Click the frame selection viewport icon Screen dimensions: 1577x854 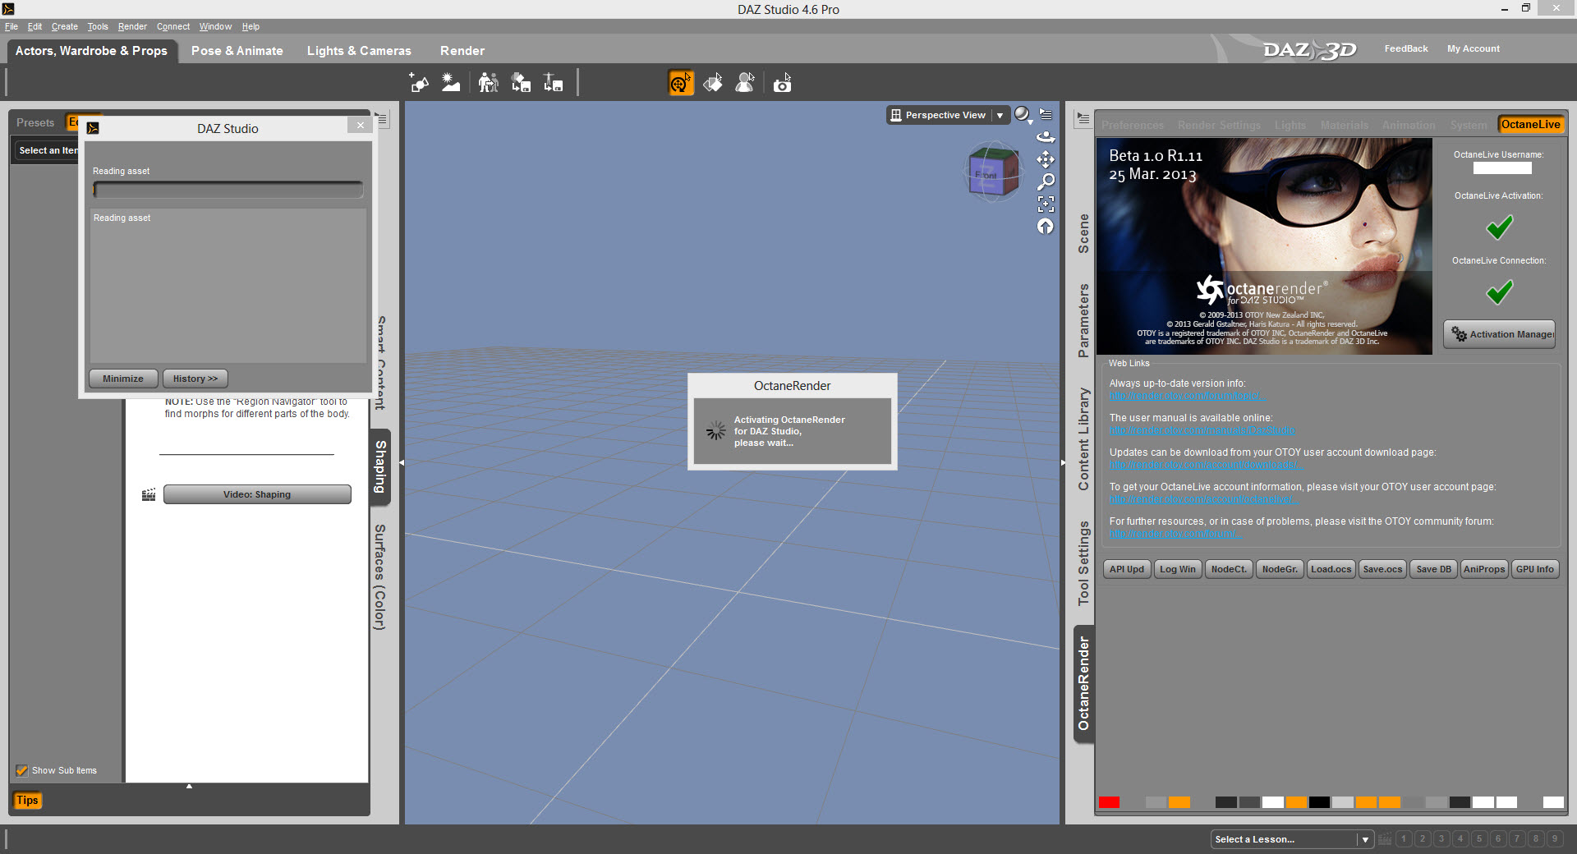tap(1046, 204)
